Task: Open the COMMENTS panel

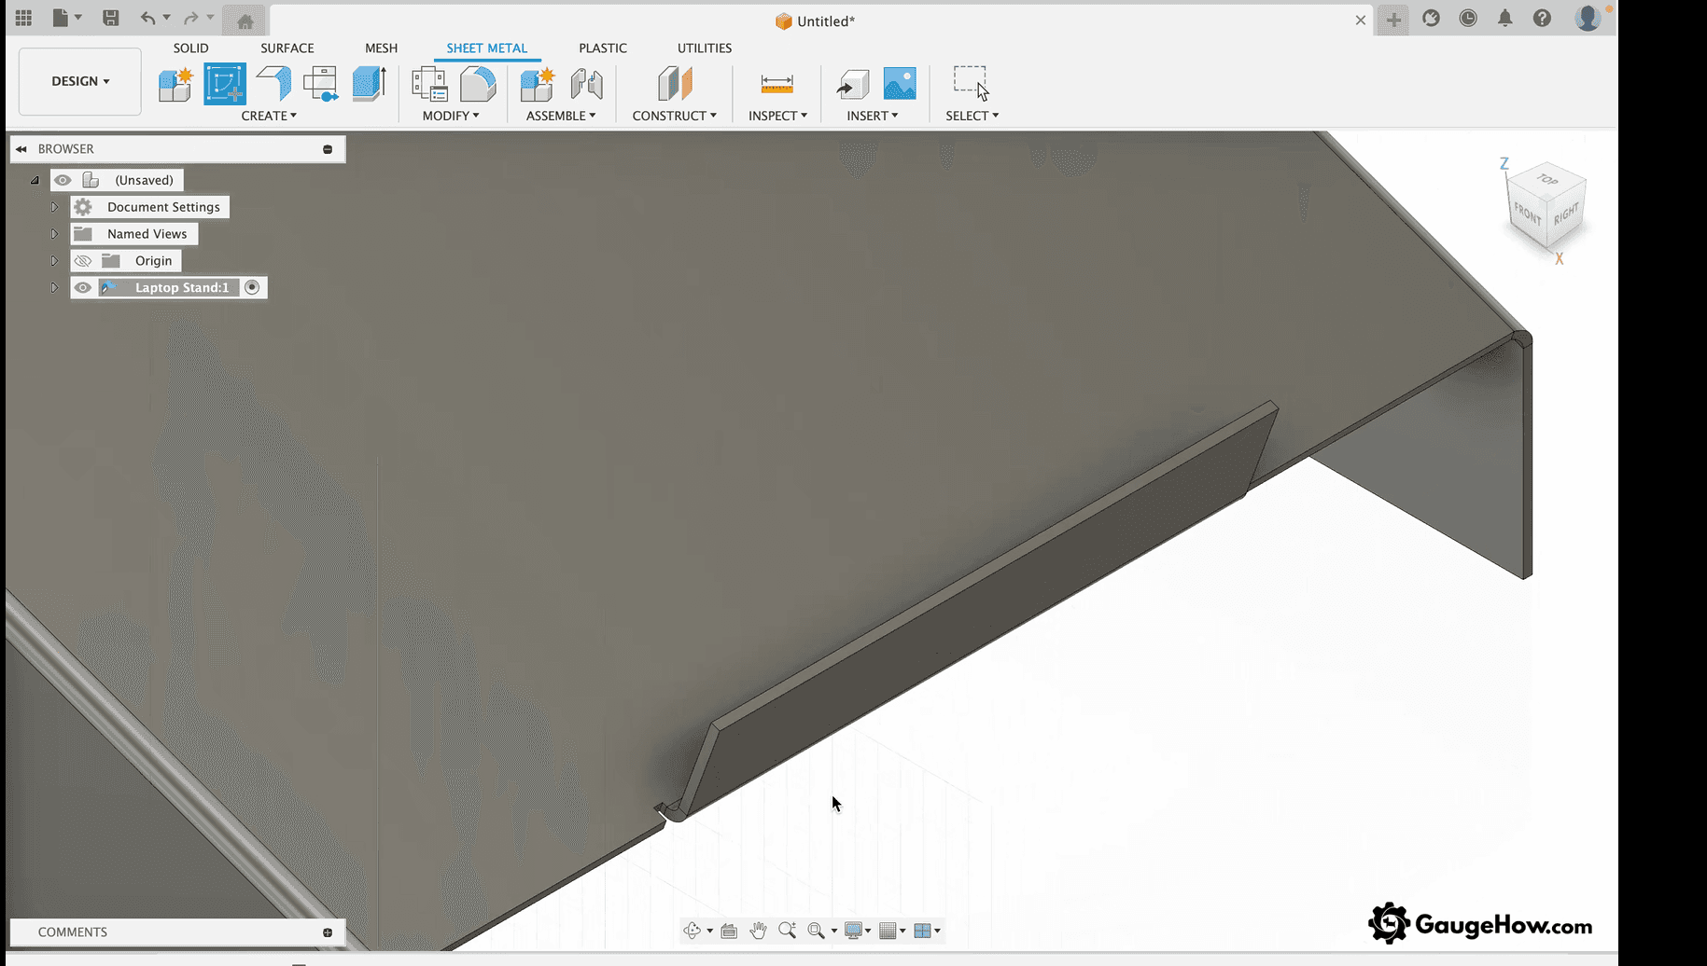Action: 73,931
